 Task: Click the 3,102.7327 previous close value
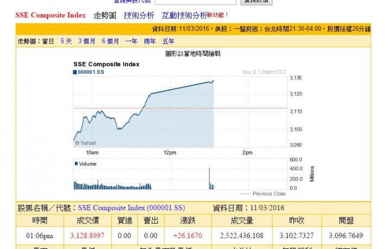coord(297,235)
